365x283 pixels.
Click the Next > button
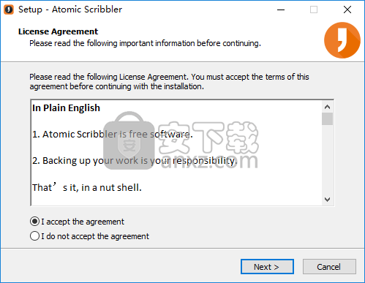coord(267,267)
